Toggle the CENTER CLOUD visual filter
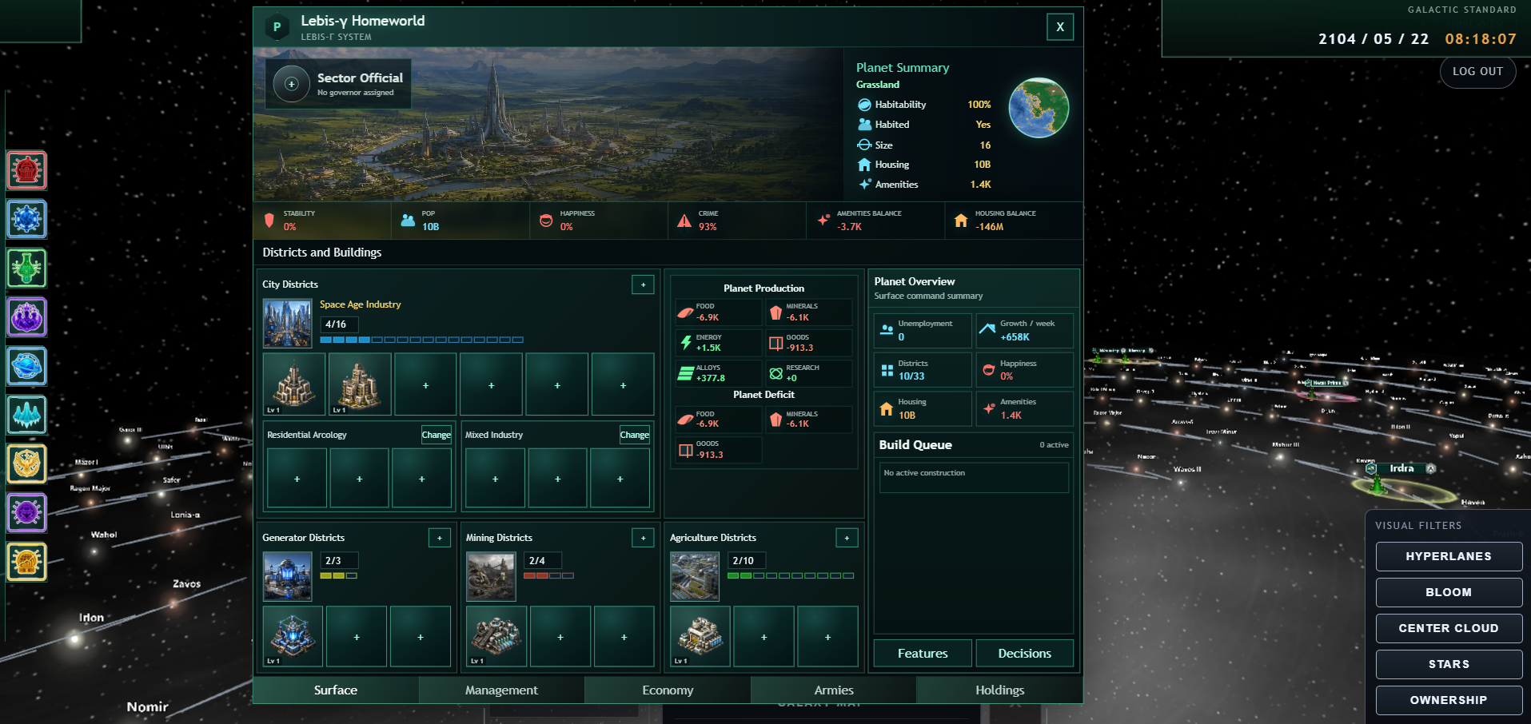Image resolution: width=1531 pixels, height=724 pixels. click(x=1449, y=628)
